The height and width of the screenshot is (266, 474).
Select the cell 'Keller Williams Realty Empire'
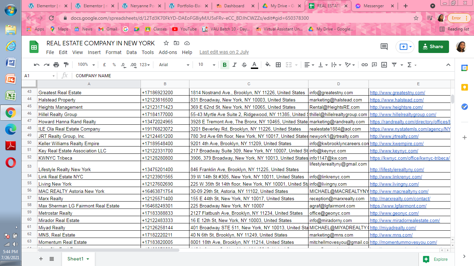(89, 143)
